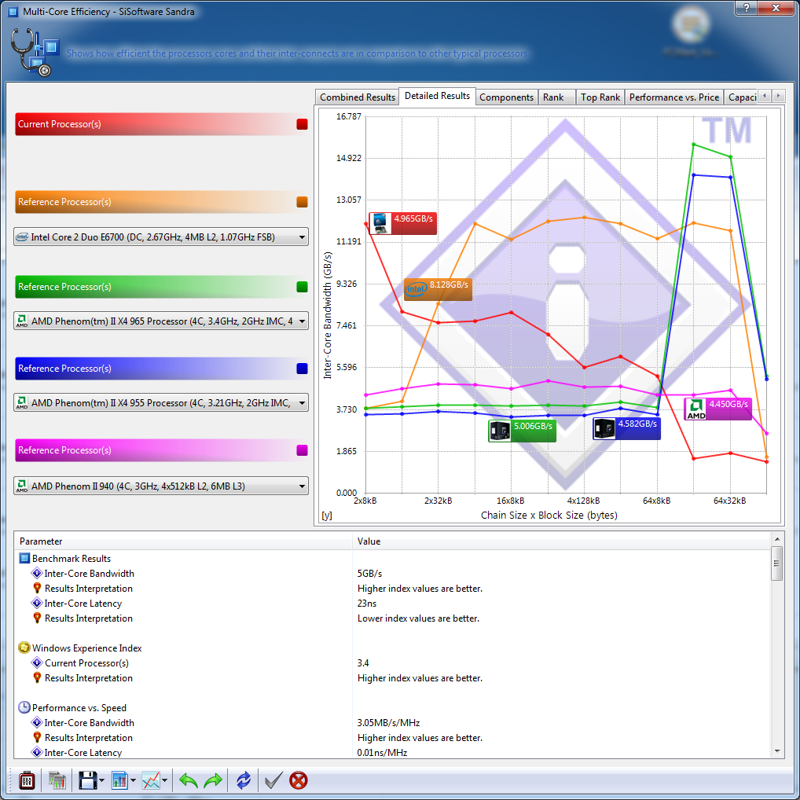This screenshot has height=800, width=800.
Task: Click the line graph icon in the toolbar
Action: pyautogui.click(x=151, y=780)
